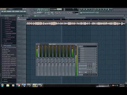
Task: Expand the Scores folder in browser
Action: tap(6, 79)
